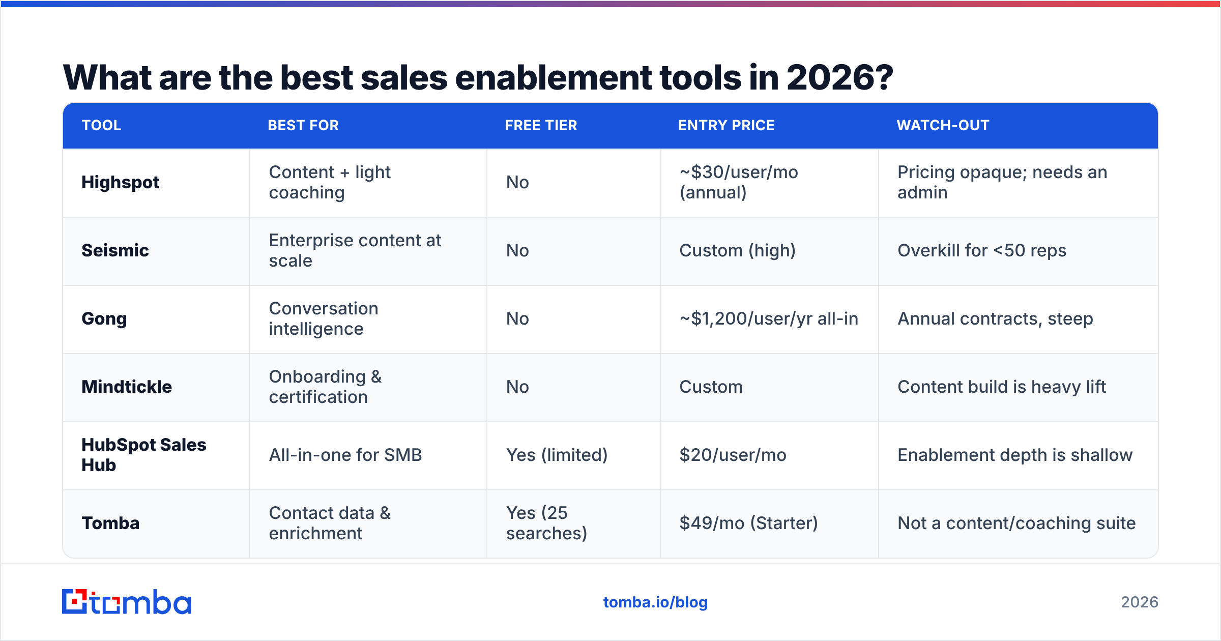This screenshot has height=641, width=1221.
Task: Click the '~$30/user/mo (annual)' price
Action: coord(739,182)
